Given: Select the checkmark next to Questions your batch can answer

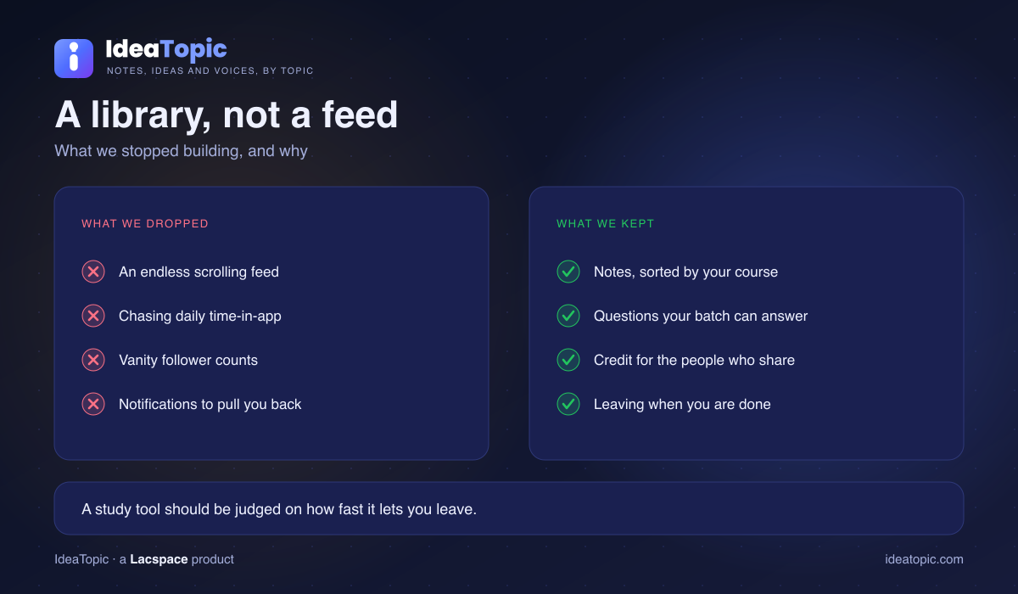Looking at the screenshot, I should click(x=568, y=316).
